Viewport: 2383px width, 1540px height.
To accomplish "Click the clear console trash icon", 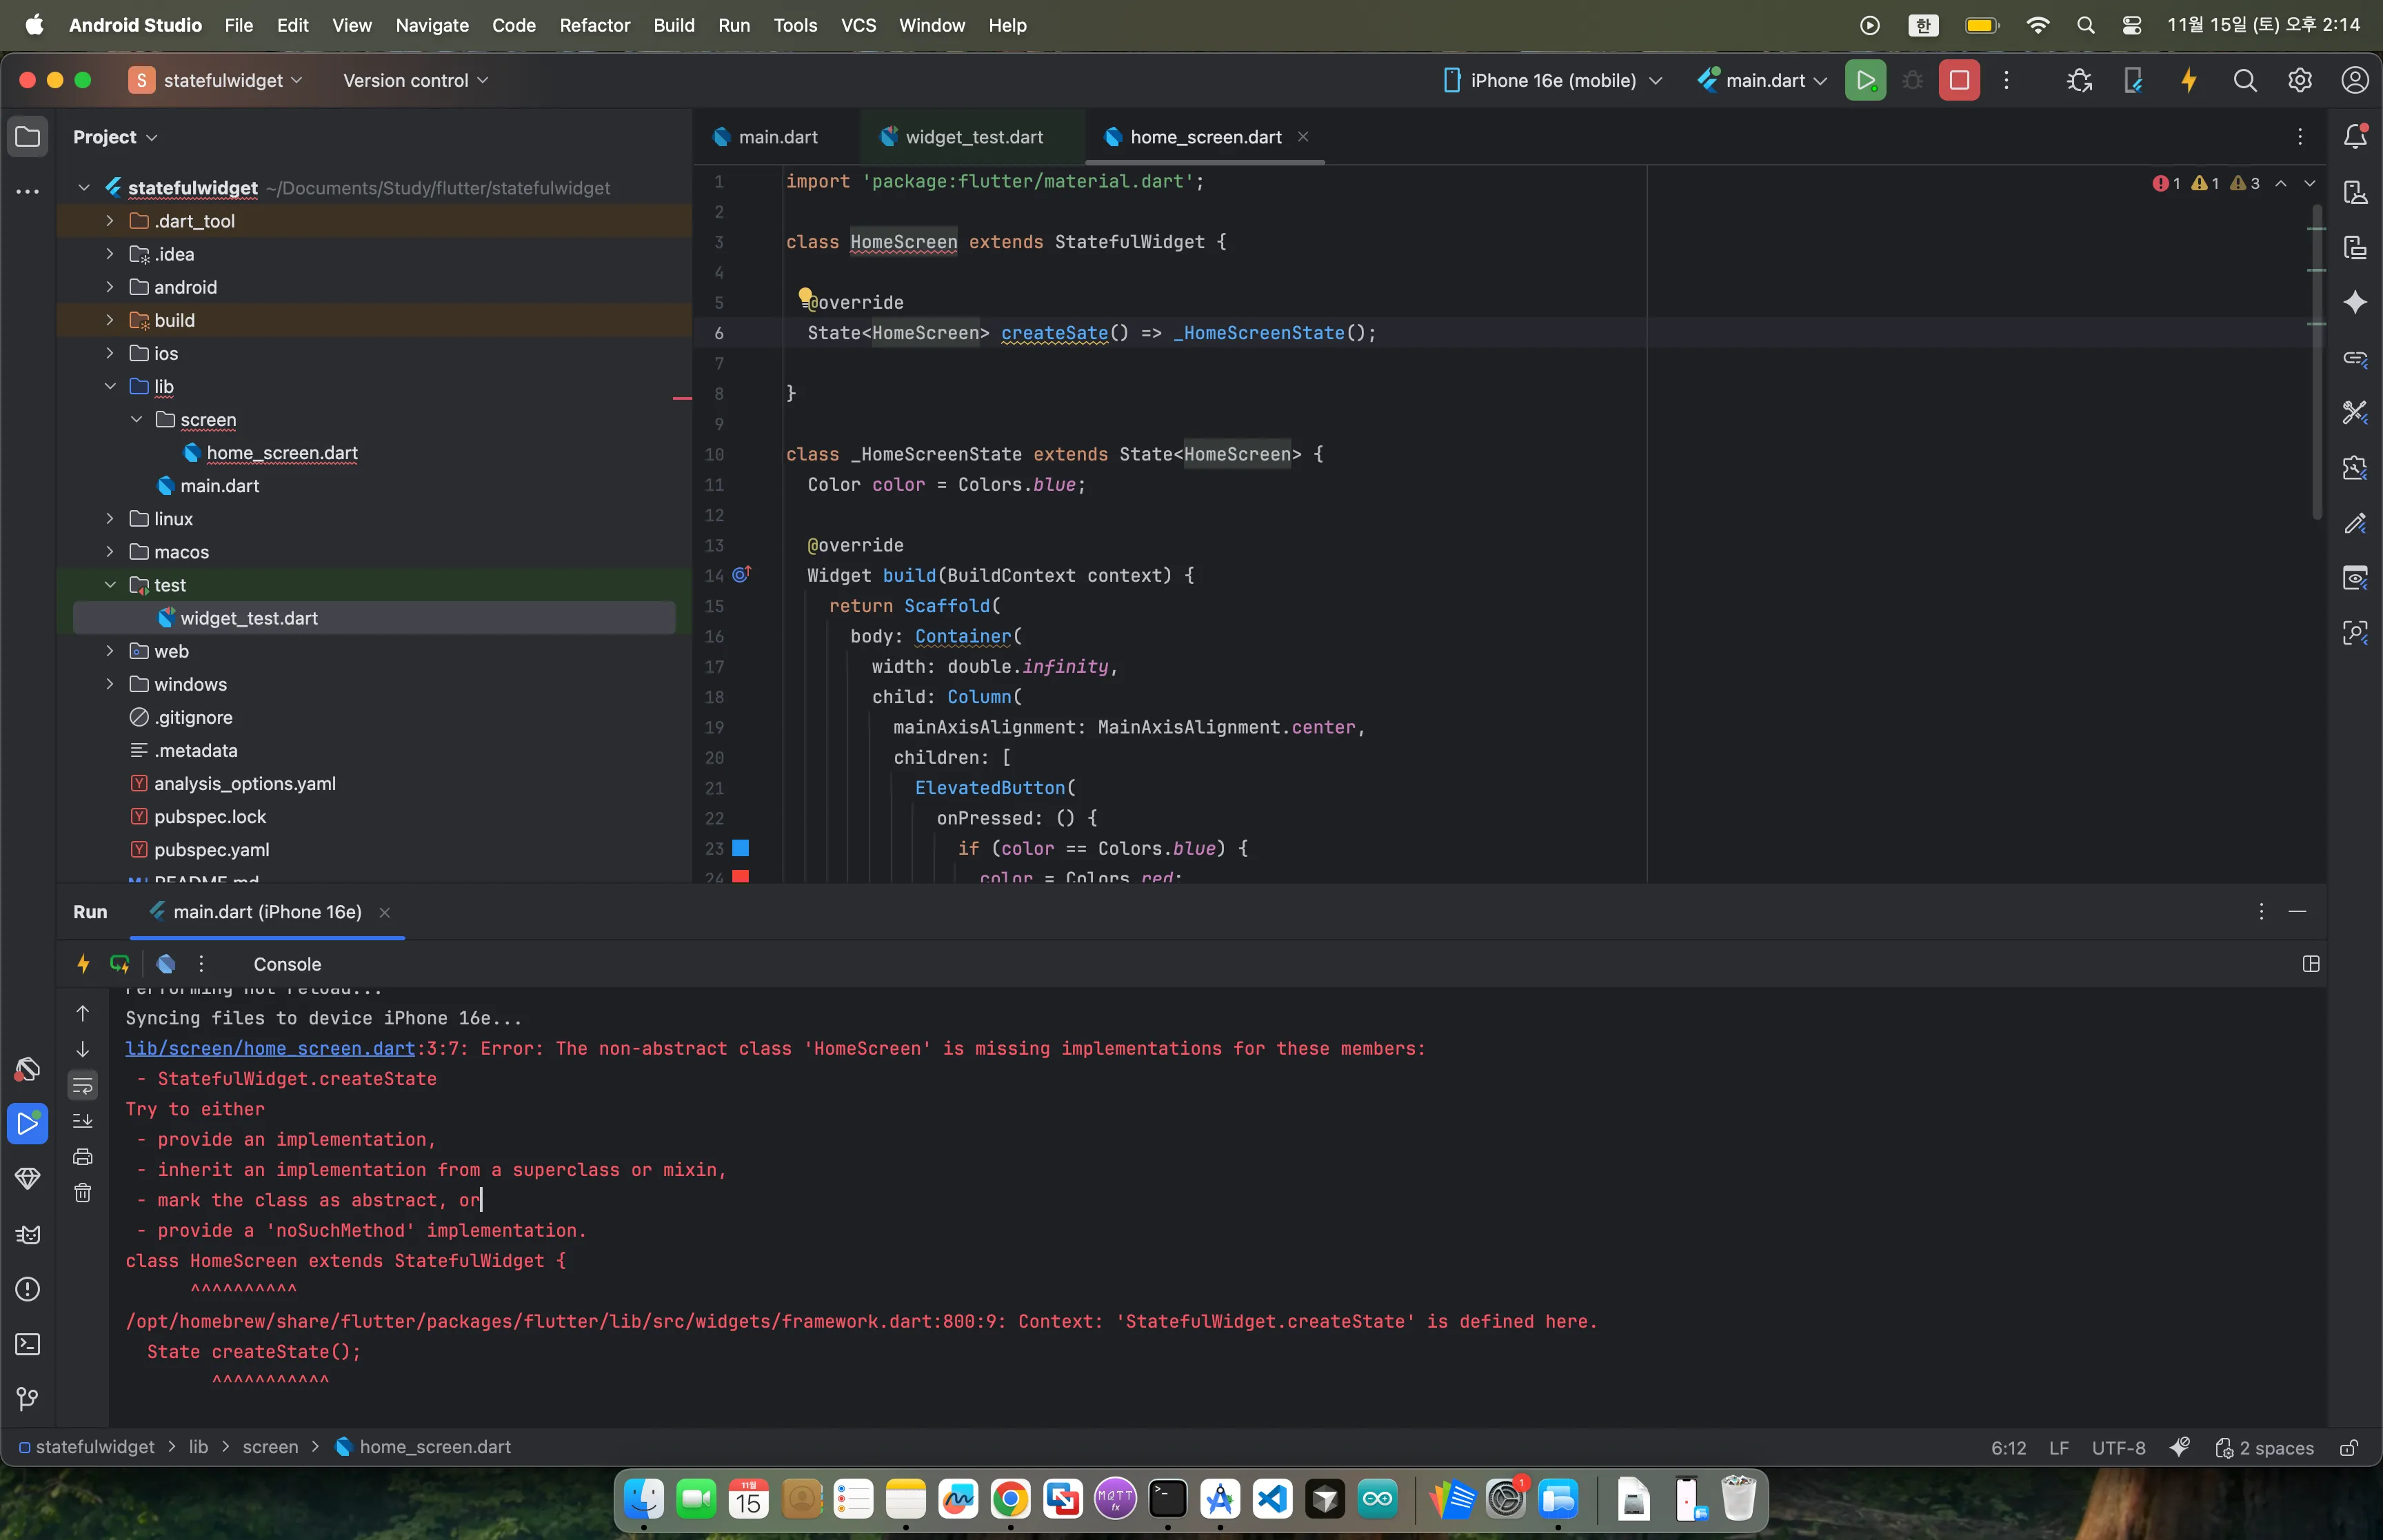I will [83, 1193].
